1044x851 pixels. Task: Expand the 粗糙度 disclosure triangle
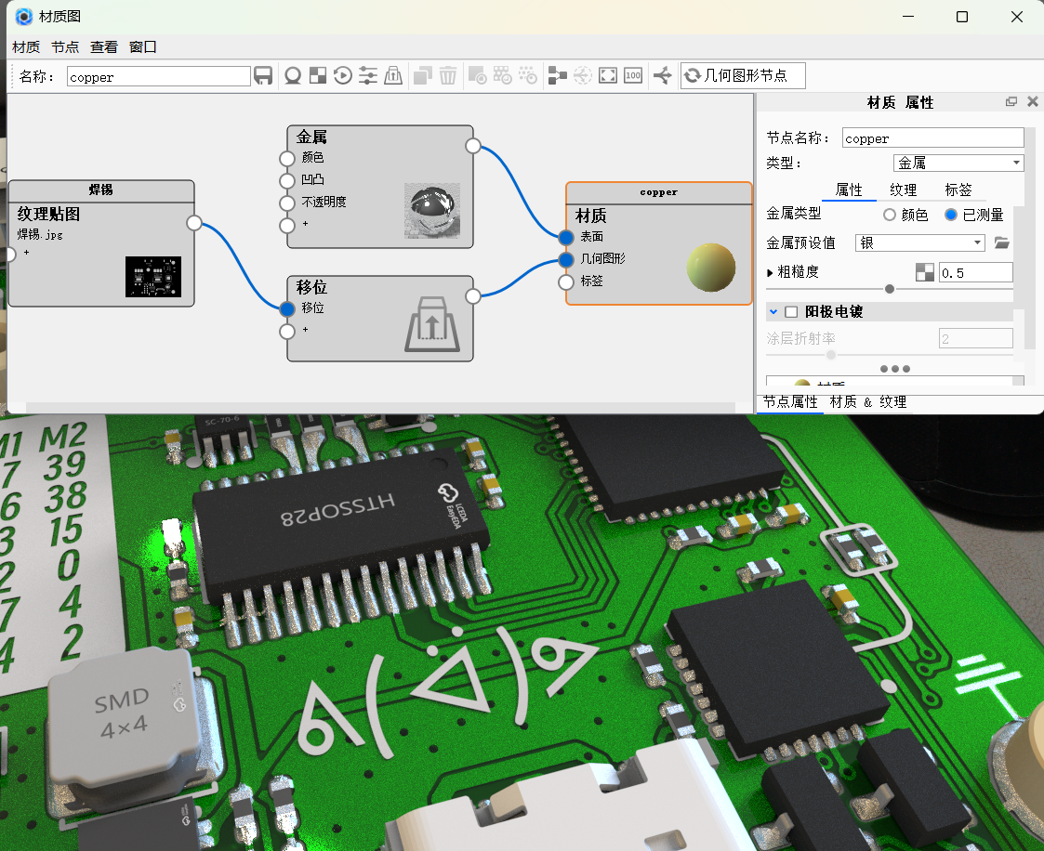[x=770, y=273]
